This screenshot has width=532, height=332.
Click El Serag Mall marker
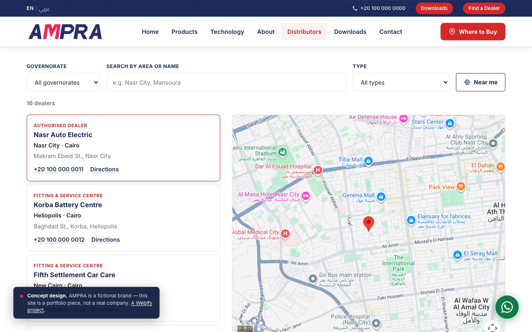[x=458, y=255]
